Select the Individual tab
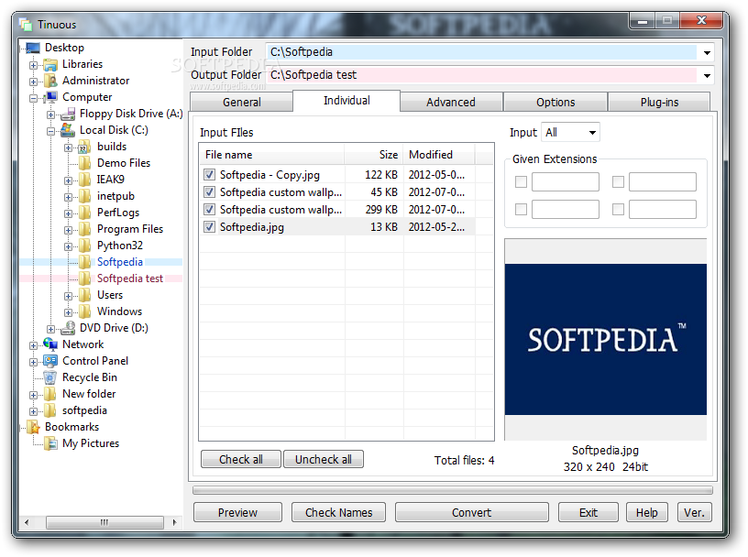The width and height of the screenshot is (748, 557). (x=346, y=101)
